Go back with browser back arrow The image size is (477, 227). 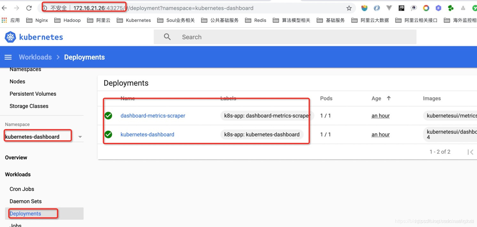4,8
